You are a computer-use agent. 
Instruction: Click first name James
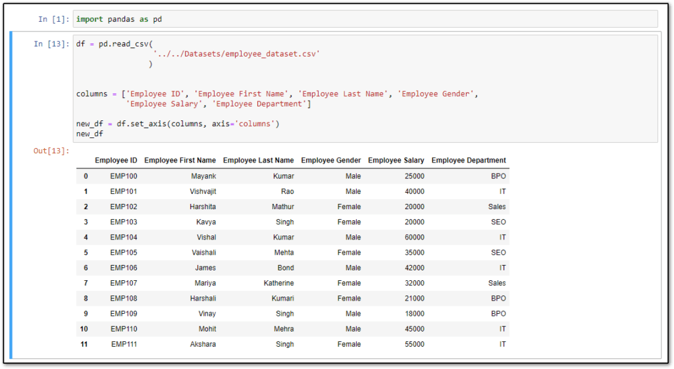coord(205,268)
